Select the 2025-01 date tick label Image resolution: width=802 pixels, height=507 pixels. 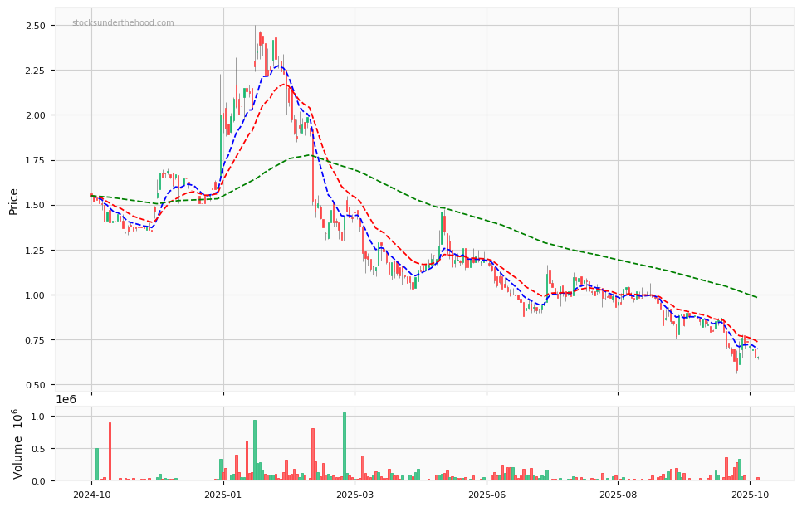click(223, 495)
